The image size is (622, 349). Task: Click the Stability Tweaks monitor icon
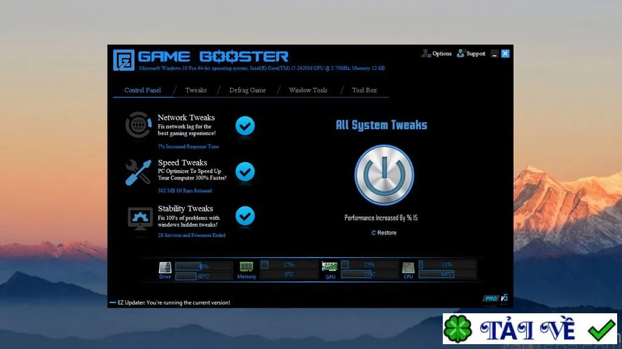[x=140, y=218]
